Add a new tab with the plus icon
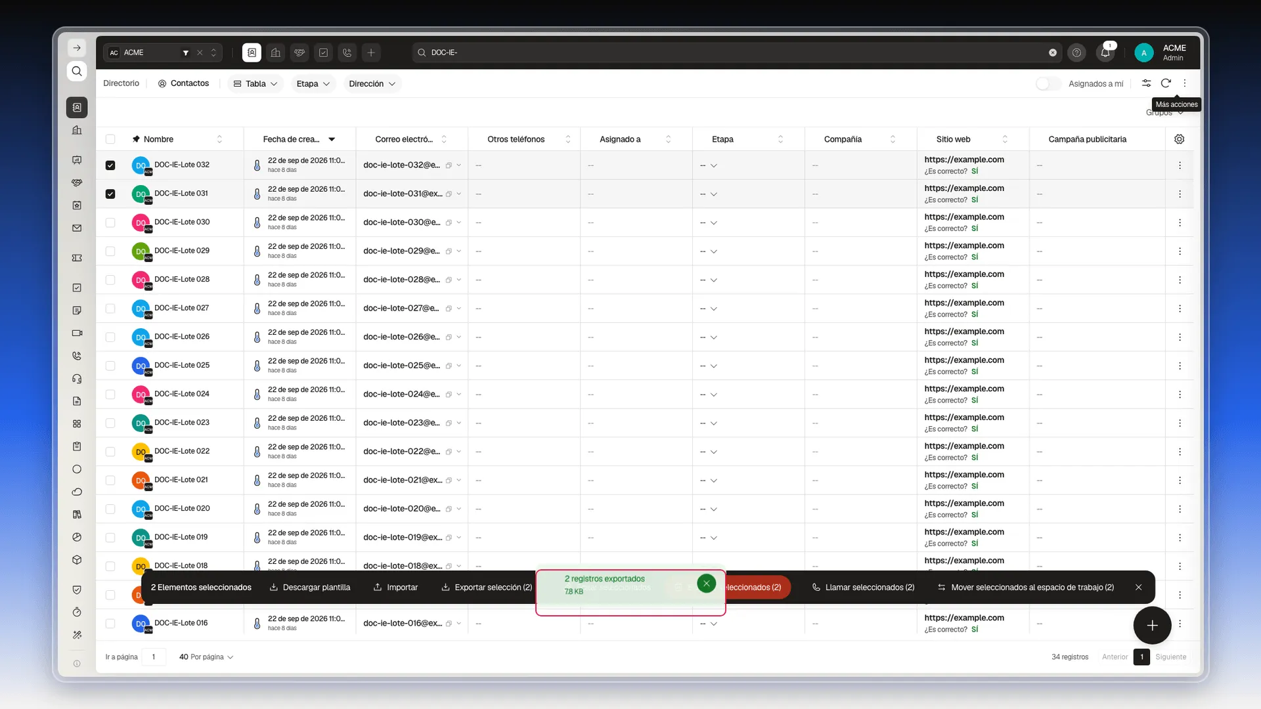The height and width of the screenshot is (709, 1261). [x=371, y=53]
